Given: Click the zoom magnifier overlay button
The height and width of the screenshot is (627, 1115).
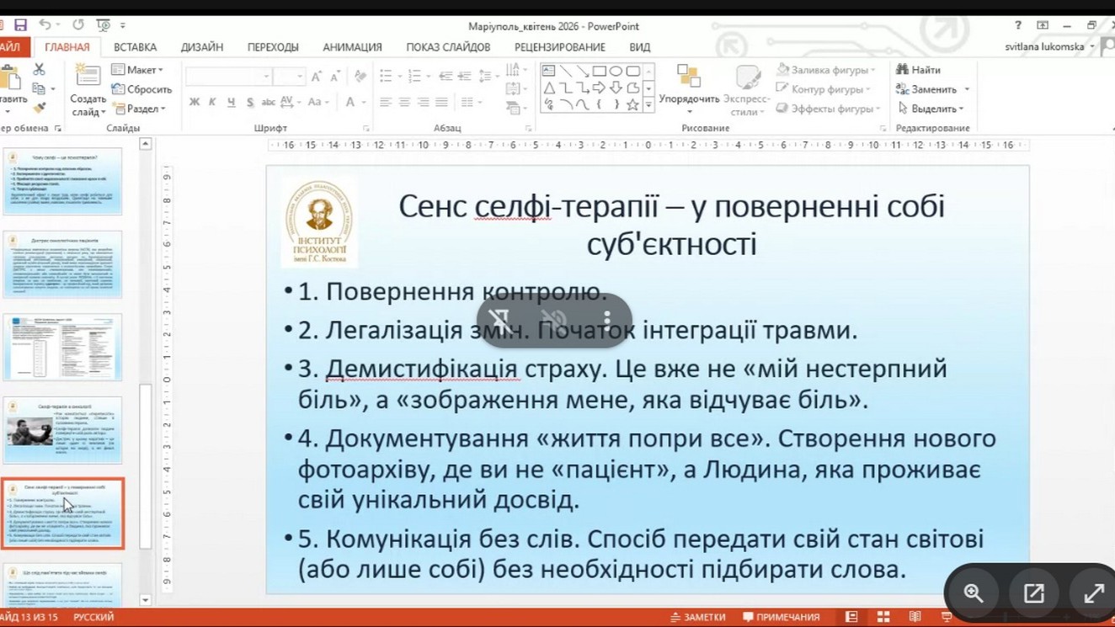Looking at the screenshot, I should (x=974, y=592).
